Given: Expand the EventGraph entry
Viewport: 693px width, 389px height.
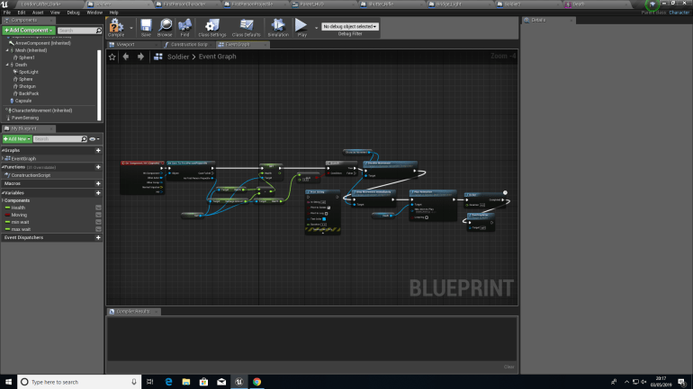Looking at the screenshot, I should [3, 159].
